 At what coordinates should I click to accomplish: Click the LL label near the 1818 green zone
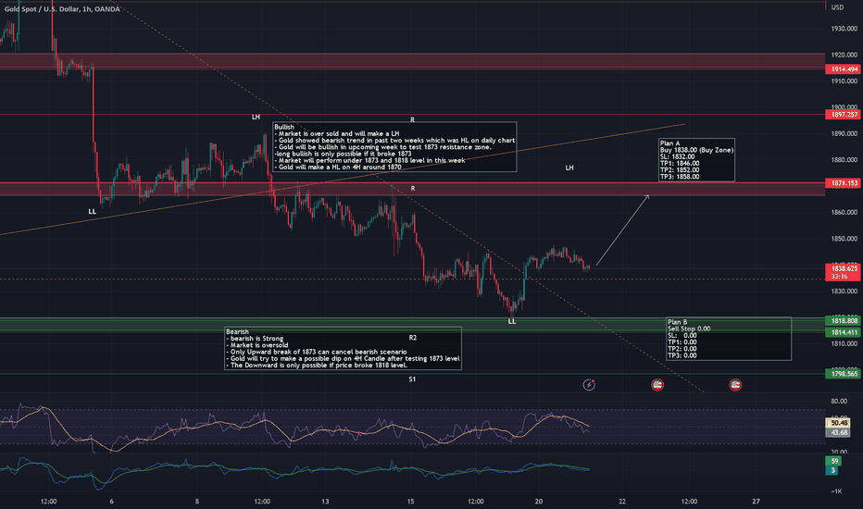[512, 321]
